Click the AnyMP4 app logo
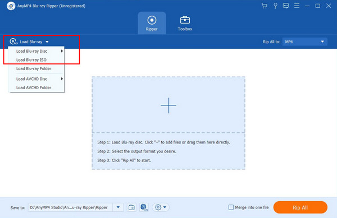The image size is (337, 218). 11,6
